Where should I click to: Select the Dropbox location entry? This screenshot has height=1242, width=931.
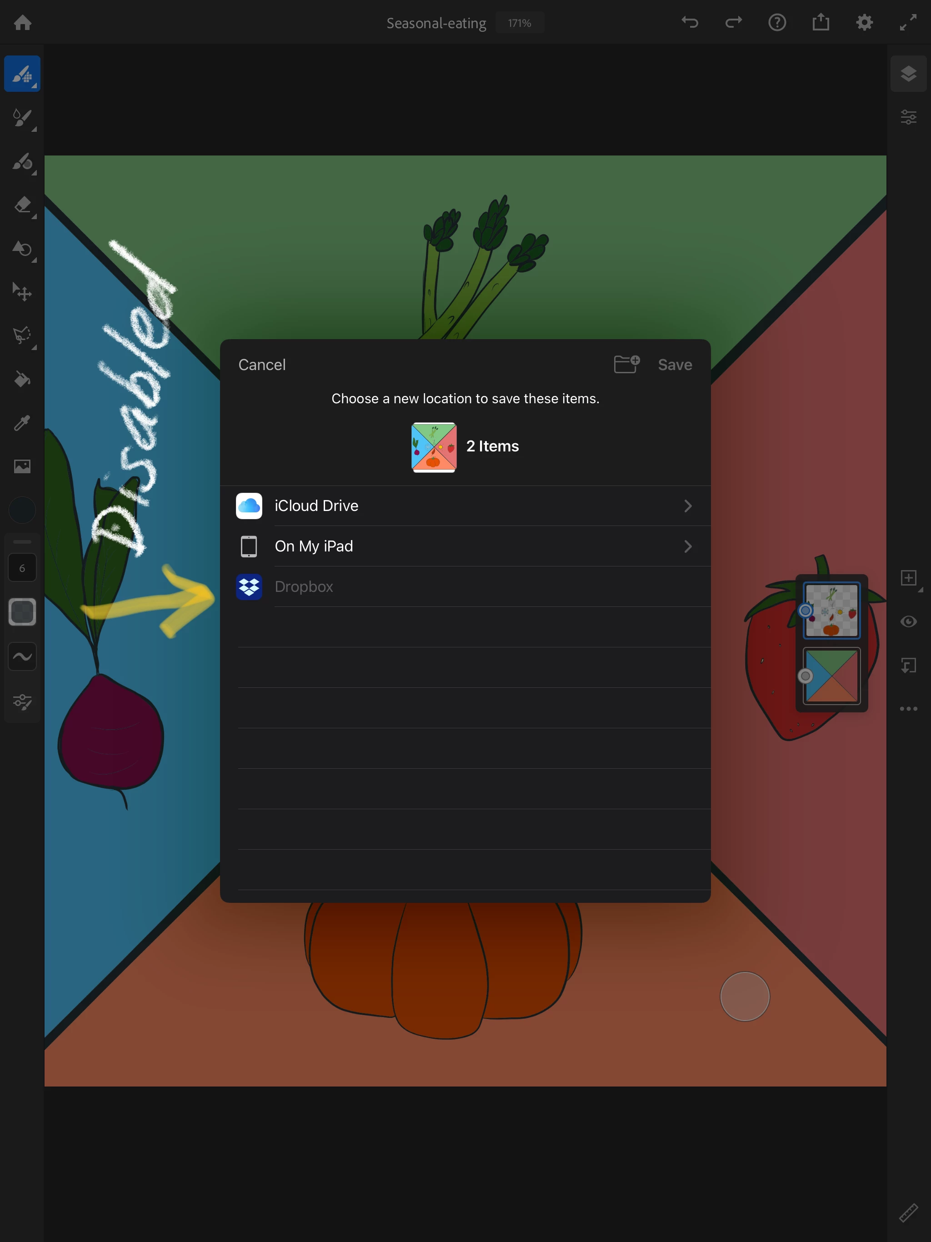point(304,587)
